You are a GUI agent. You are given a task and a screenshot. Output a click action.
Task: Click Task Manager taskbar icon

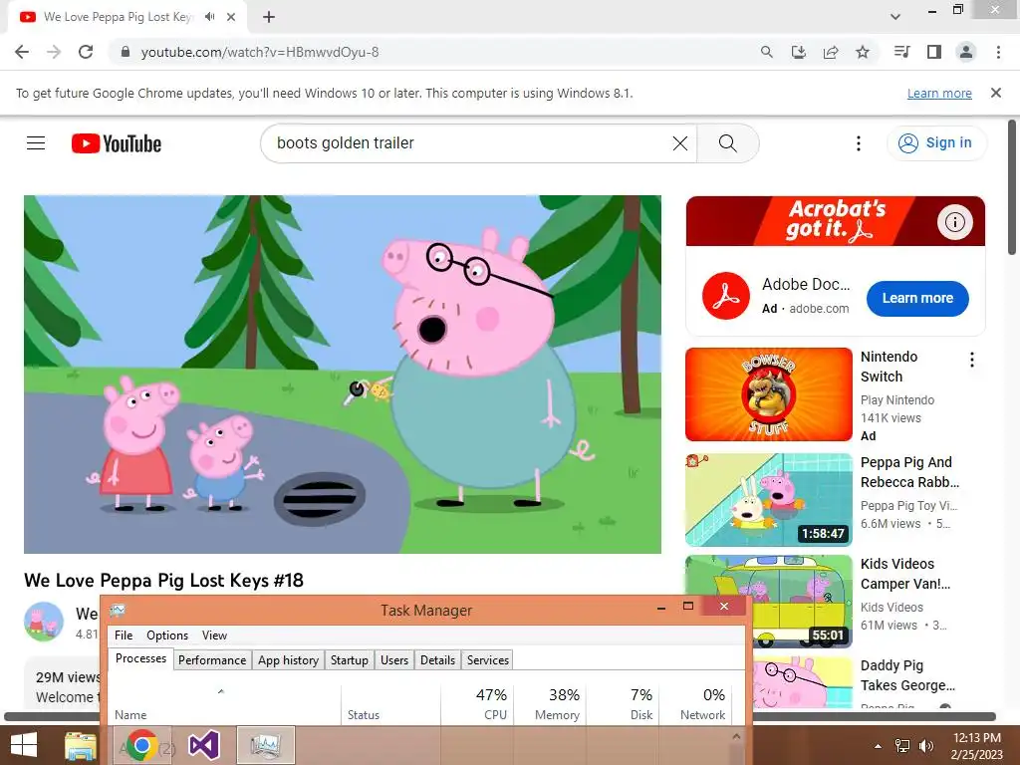[x=265, y=745]
